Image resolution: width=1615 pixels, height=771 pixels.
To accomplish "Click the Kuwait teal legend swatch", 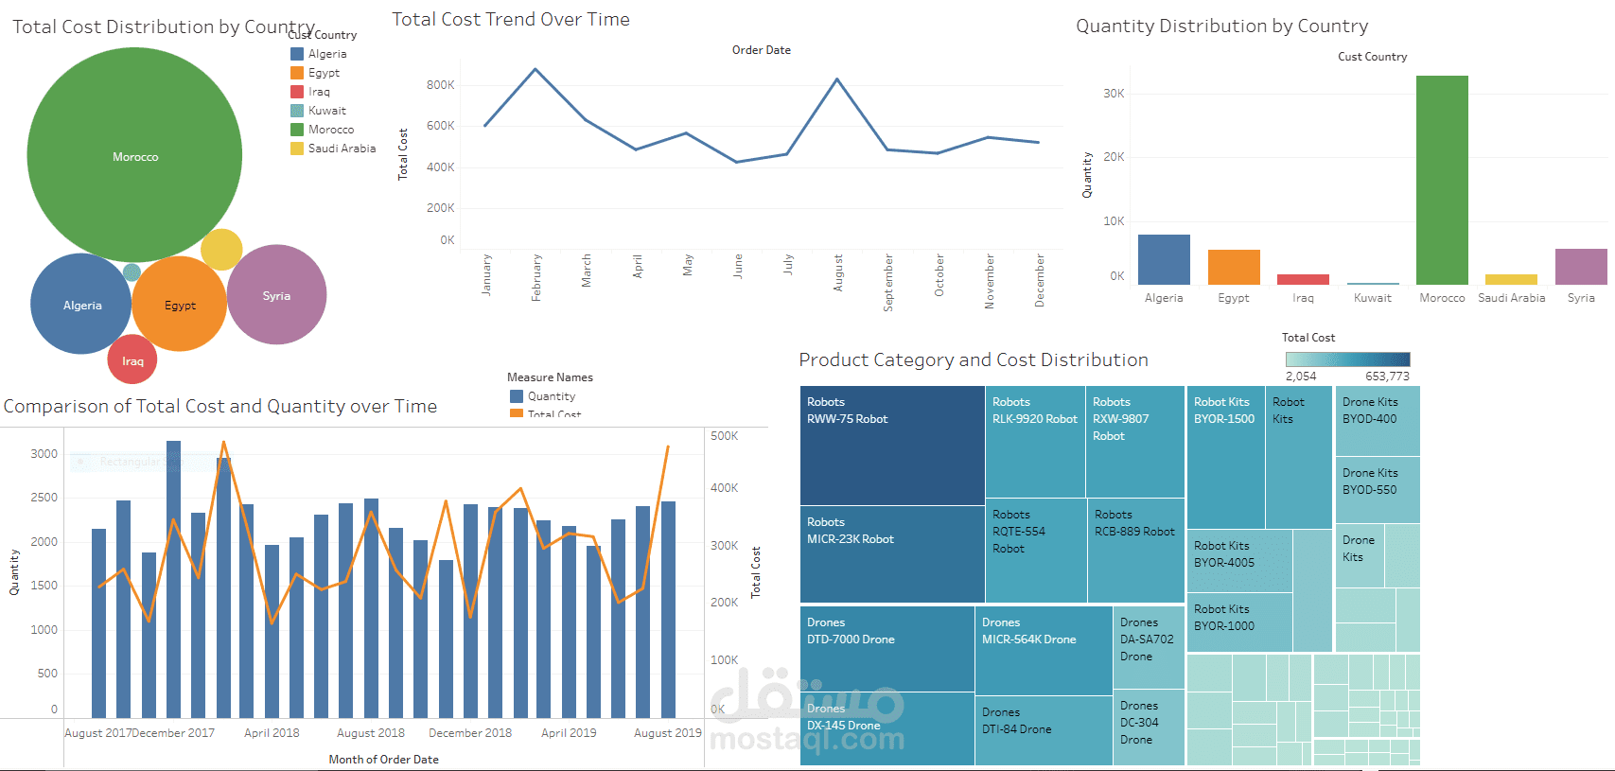I will pos(297,111).
